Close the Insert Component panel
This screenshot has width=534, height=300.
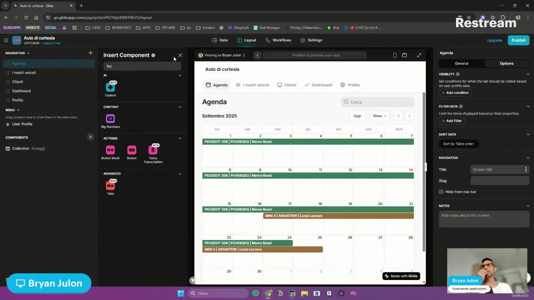[x=180, y=55]
